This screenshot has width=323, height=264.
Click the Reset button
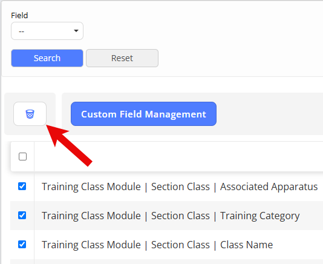click(x=122, y=58)
